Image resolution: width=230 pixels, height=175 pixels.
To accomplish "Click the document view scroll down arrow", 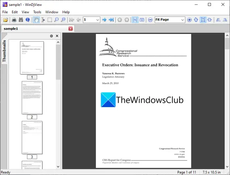I will (227, 167).
